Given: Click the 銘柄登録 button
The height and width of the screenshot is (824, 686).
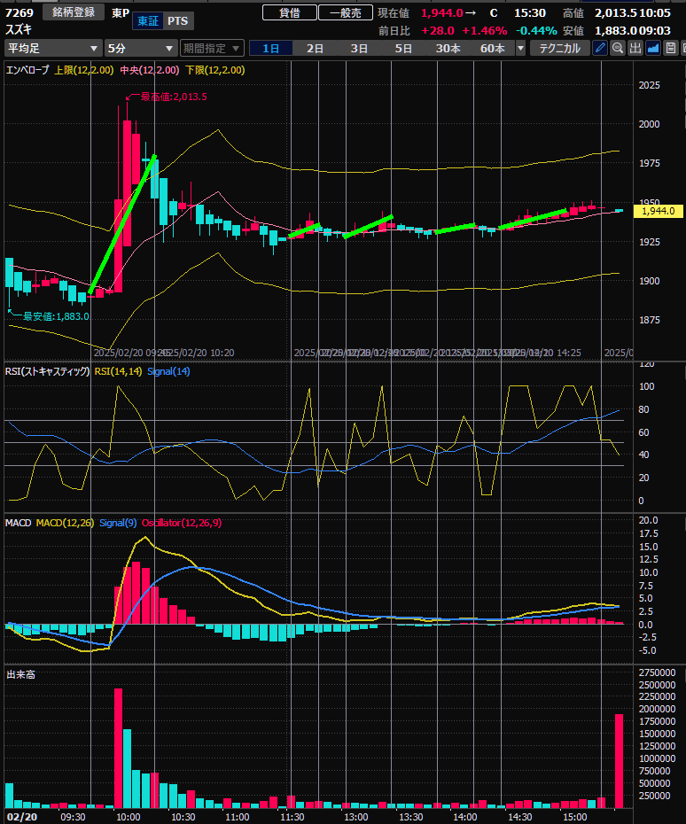Looking at the screenshot, I should (x=74, y=12).
